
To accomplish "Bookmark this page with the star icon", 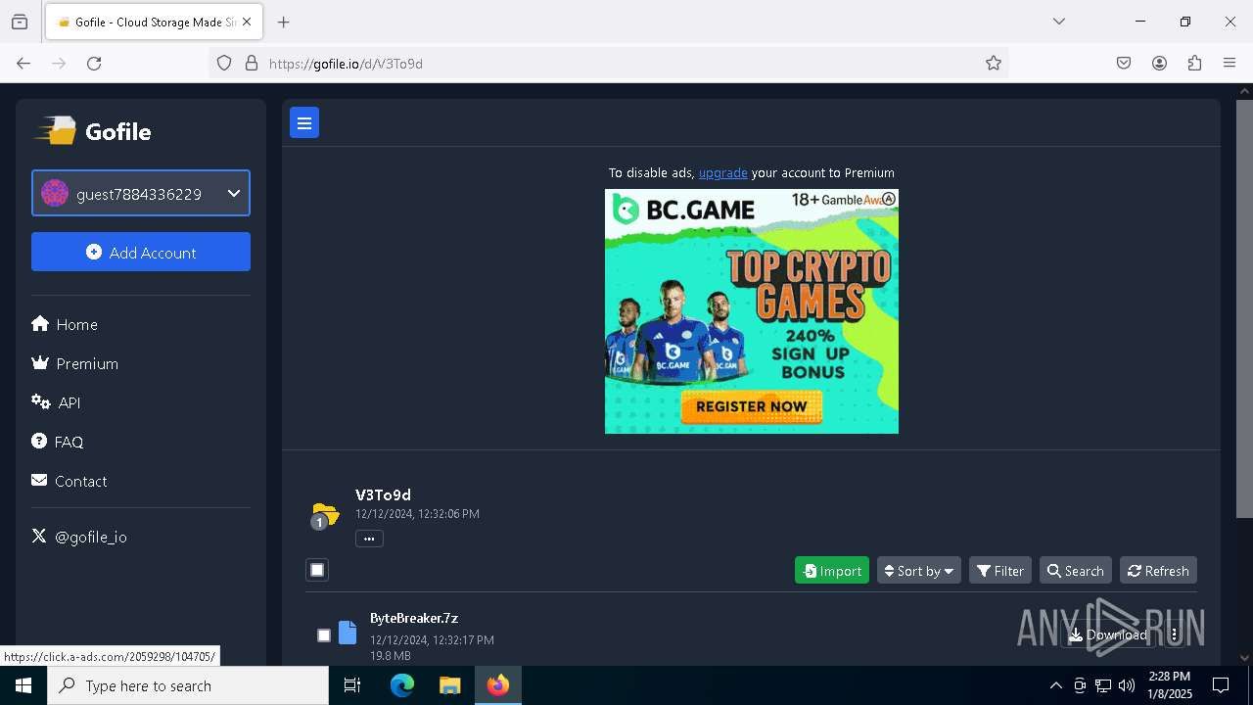I will pyautogui.click(x=994, y=64).
